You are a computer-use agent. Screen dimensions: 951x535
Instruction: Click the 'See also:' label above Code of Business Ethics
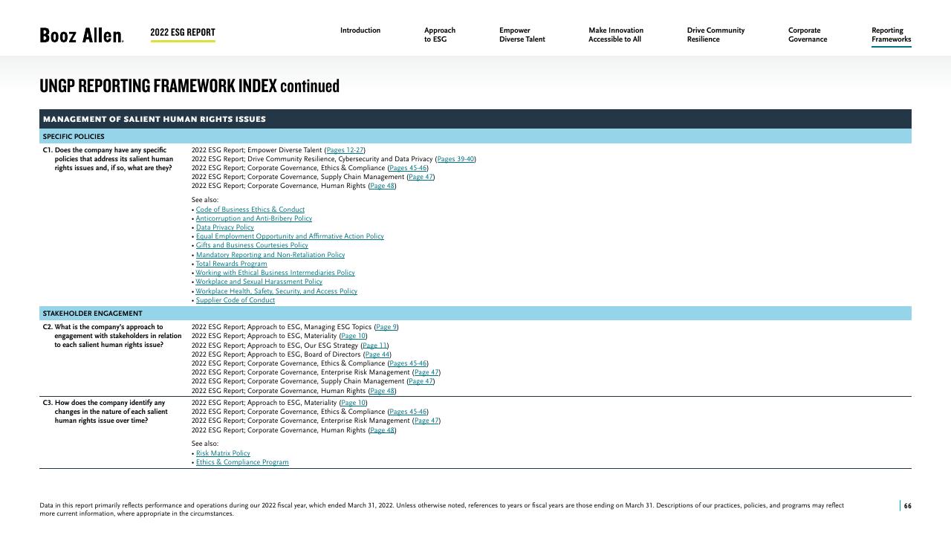(205, 200)
